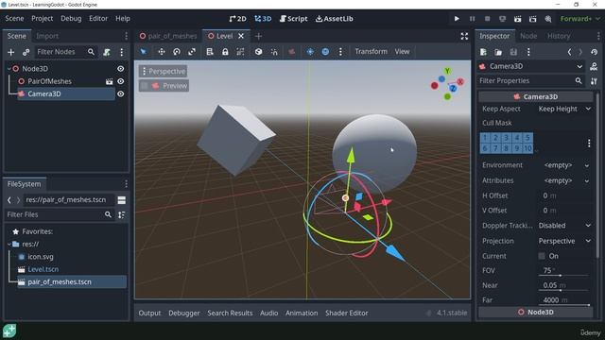The image size is (605, 340).
Task: Open the Projection dropdown
Action: [x=564, y=242]
